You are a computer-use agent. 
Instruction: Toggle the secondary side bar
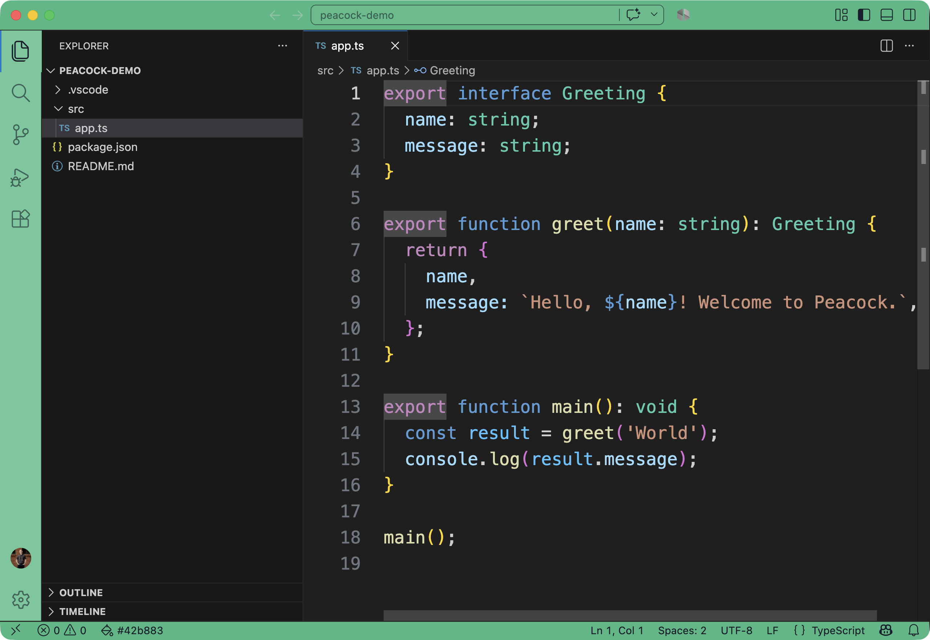(x=910, y=15)
